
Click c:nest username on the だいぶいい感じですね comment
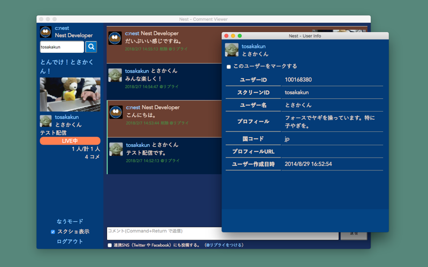132,33
